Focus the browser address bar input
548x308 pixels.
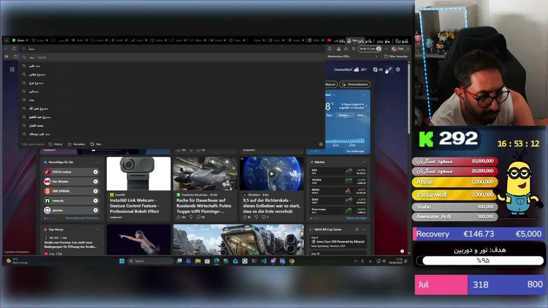(x=171, y=49)
